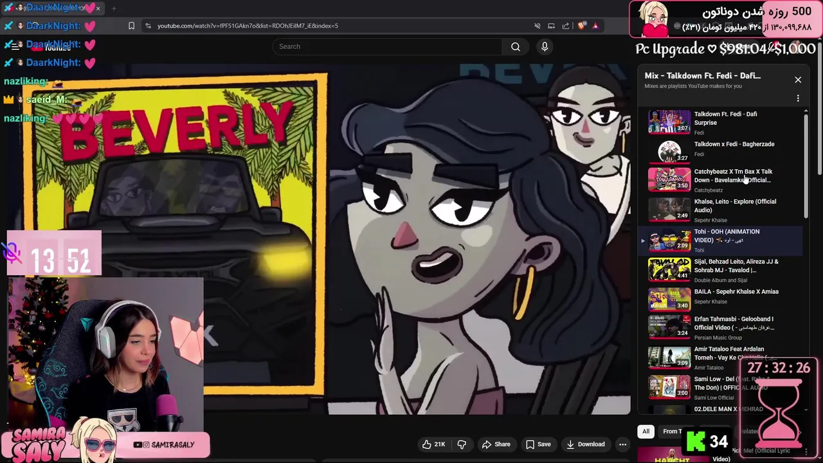This screenshot has width=823, height=463.
Task: Open the Talkdown x Fedi - Bagherzade thumbnail
Action: click(x=669, y=151)
